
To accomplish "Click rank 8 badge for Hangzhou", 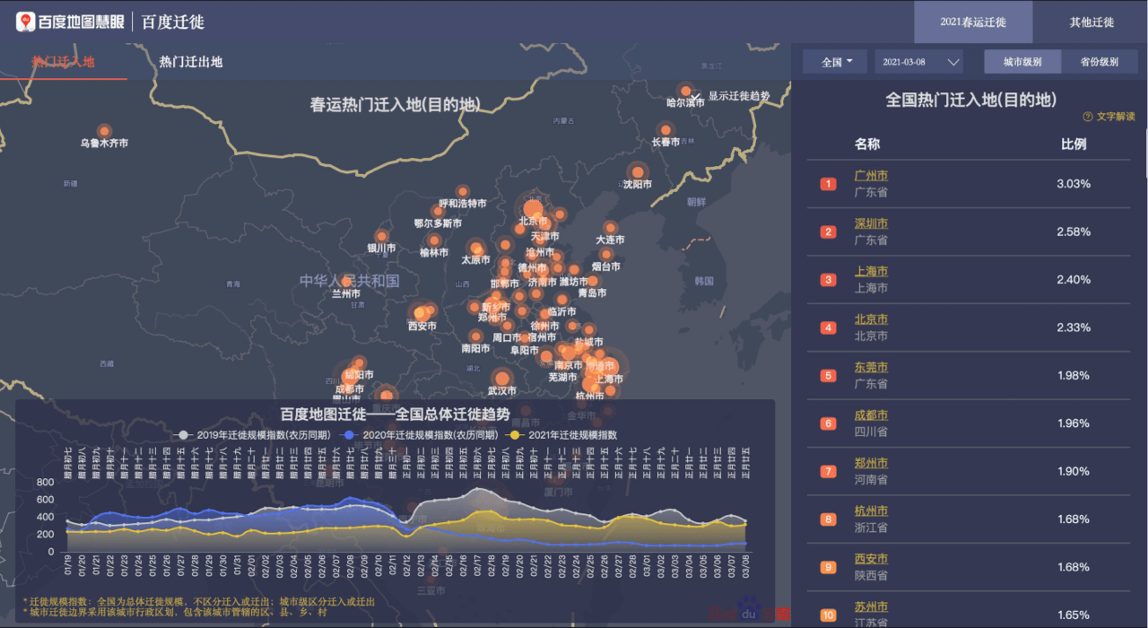I will click(x=829, y=519).
